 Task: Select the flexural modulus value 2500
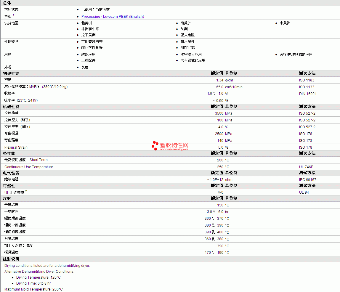pyautogui.click(x=219, y=134)
